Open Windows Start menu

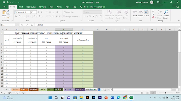(x=50, y=98)
